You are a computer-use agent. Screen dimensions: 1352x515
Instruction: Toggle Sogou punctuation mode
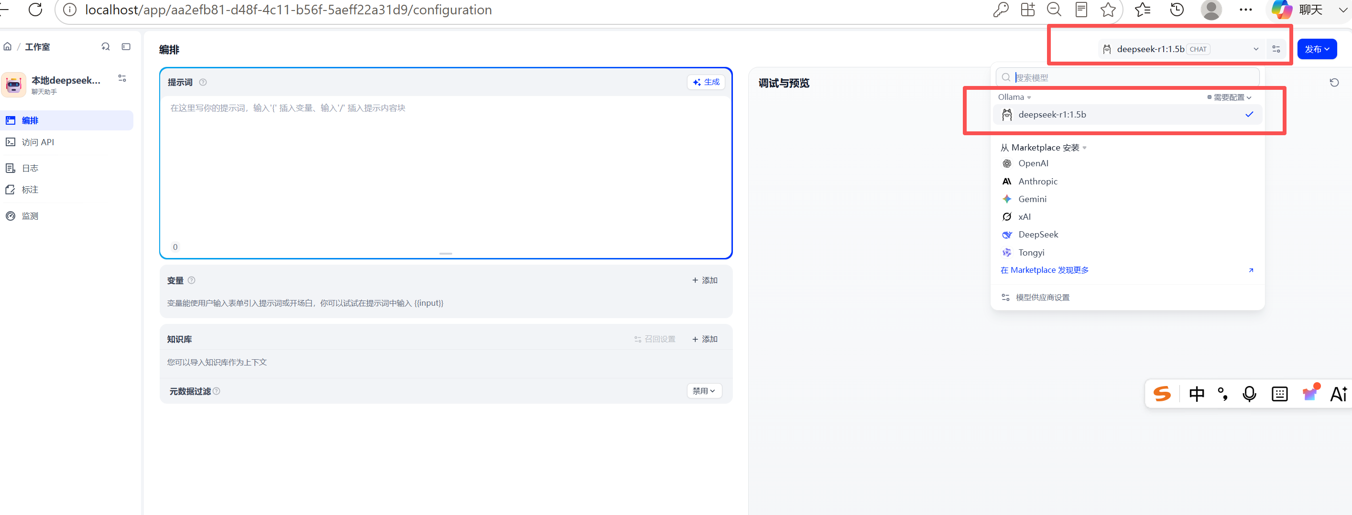click(1223, 393)
